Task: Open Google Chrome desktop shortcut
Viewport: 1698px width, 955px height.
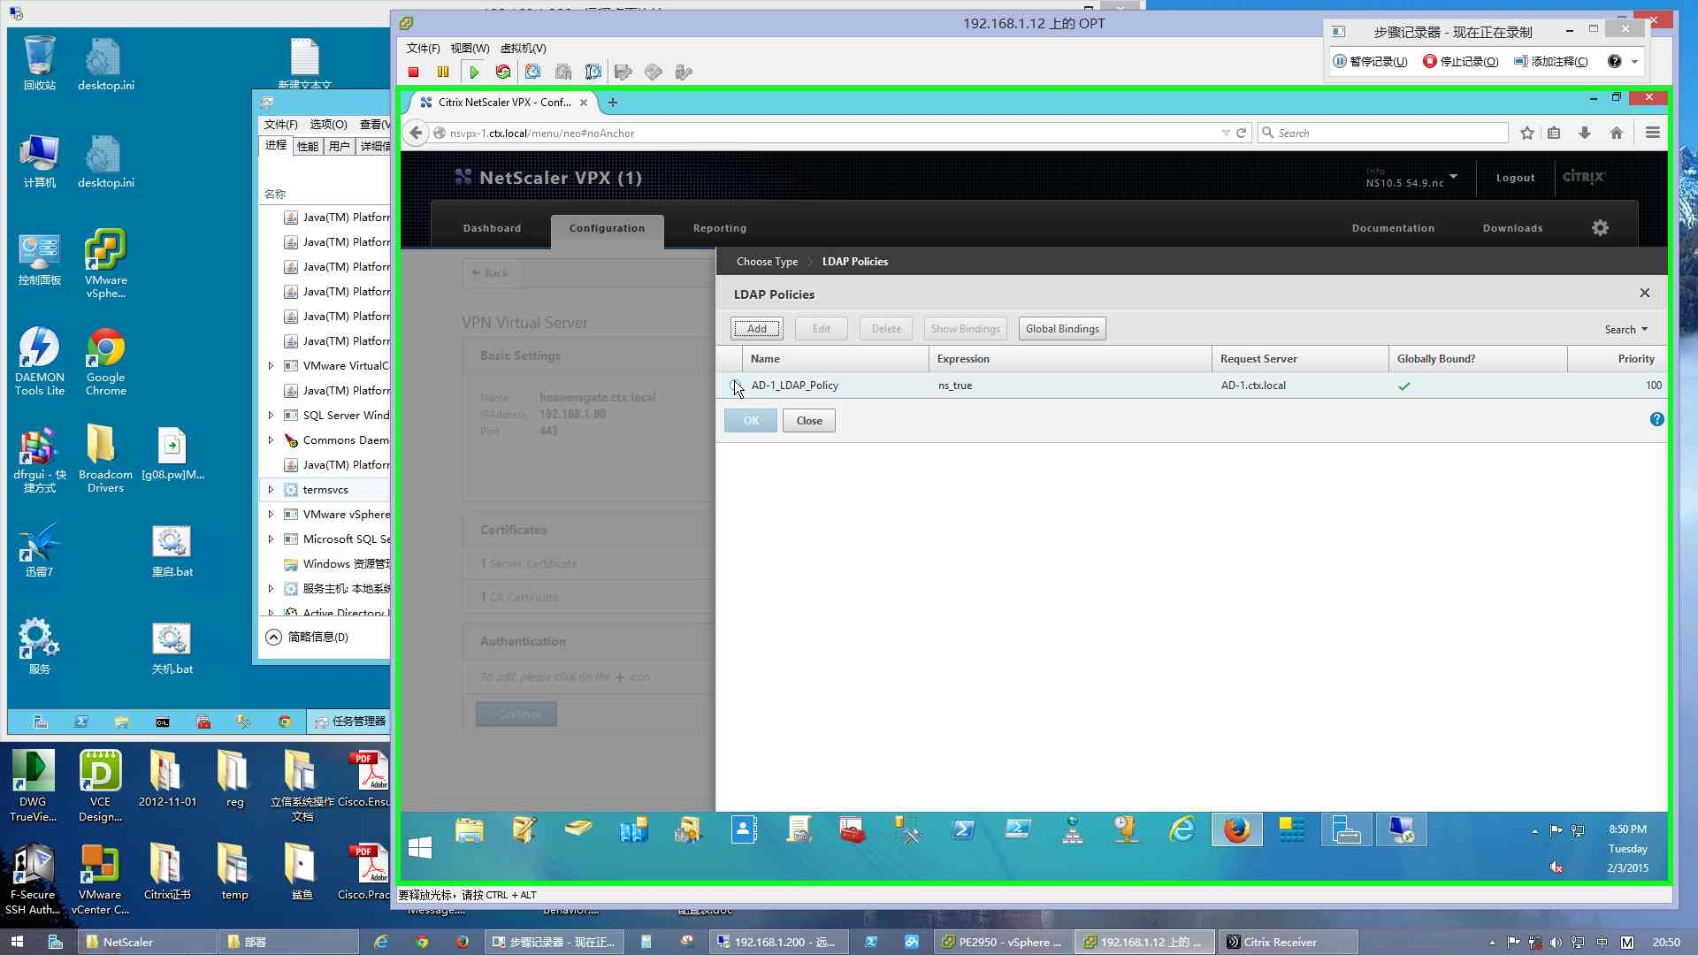Action: click(106, 361)
